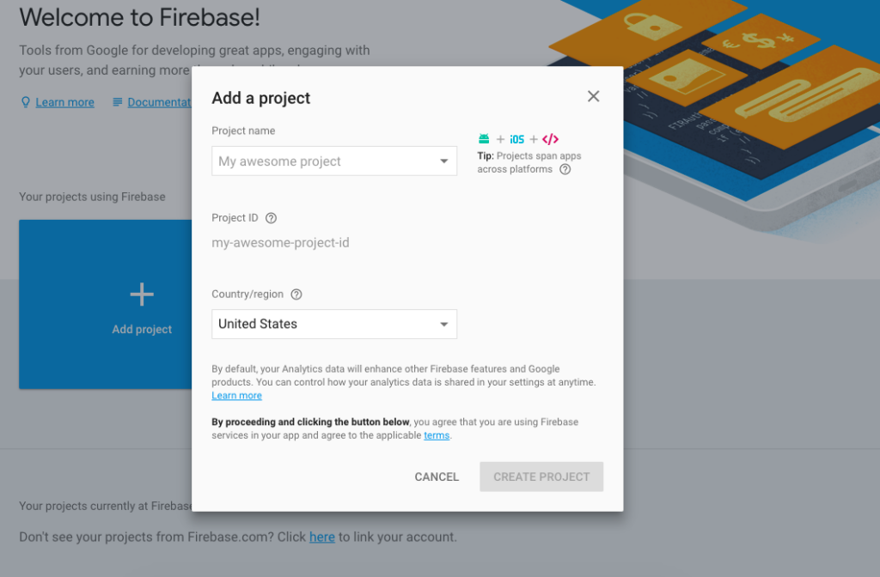Click the lightbulb icon beside Learn more
Image resolution: width=880 pixels, height=577 pixels.
(x=25, y=102)
